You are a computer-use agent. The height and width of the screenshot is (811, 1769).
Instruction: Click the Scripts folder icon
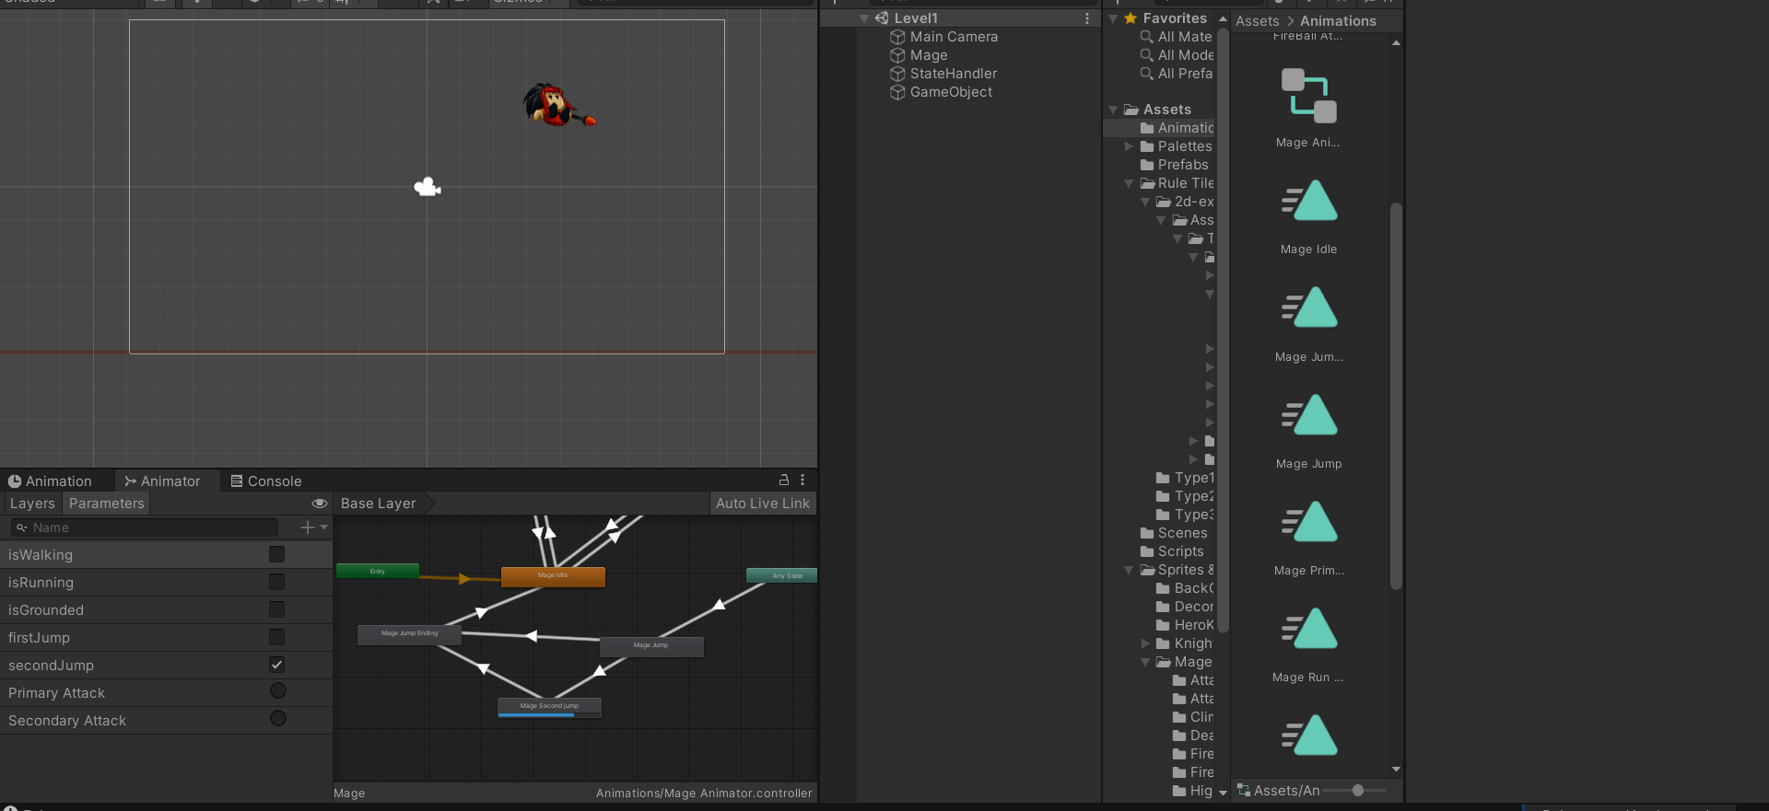point(1147,551)
